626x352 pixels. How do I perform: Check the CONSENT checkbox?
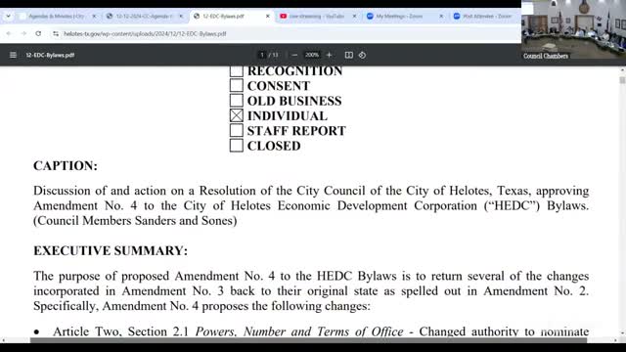tap(237, 85)
